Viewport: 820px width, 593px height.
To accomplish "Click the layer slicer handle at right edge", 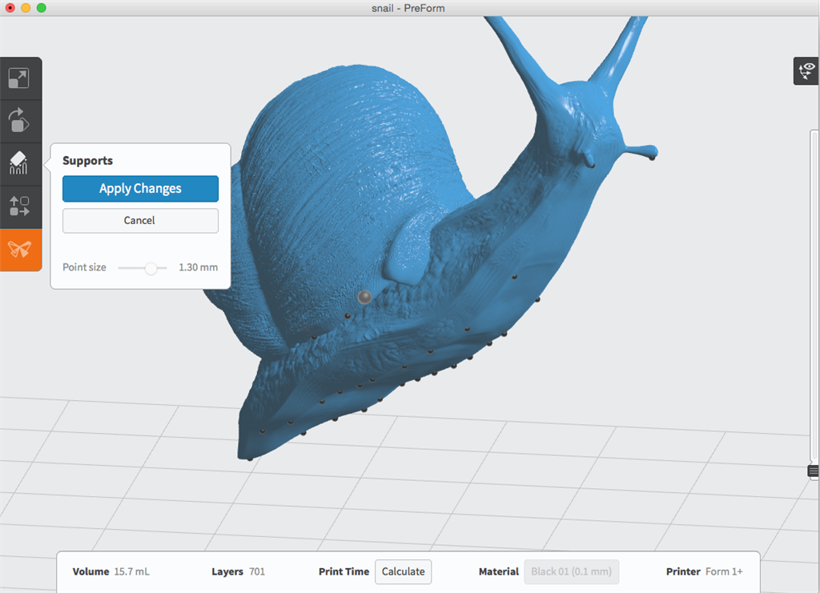I will (814, 471).
